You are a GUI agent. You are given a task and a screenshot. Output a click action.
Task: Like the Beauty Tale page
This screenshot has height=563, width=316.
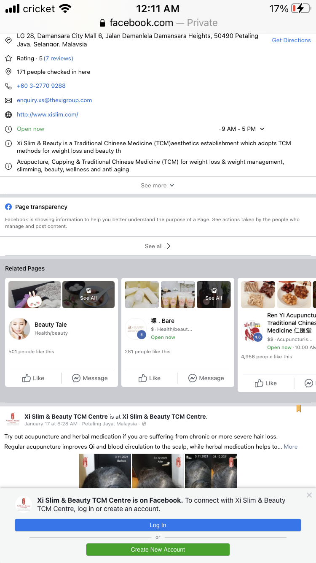[33, 378]
